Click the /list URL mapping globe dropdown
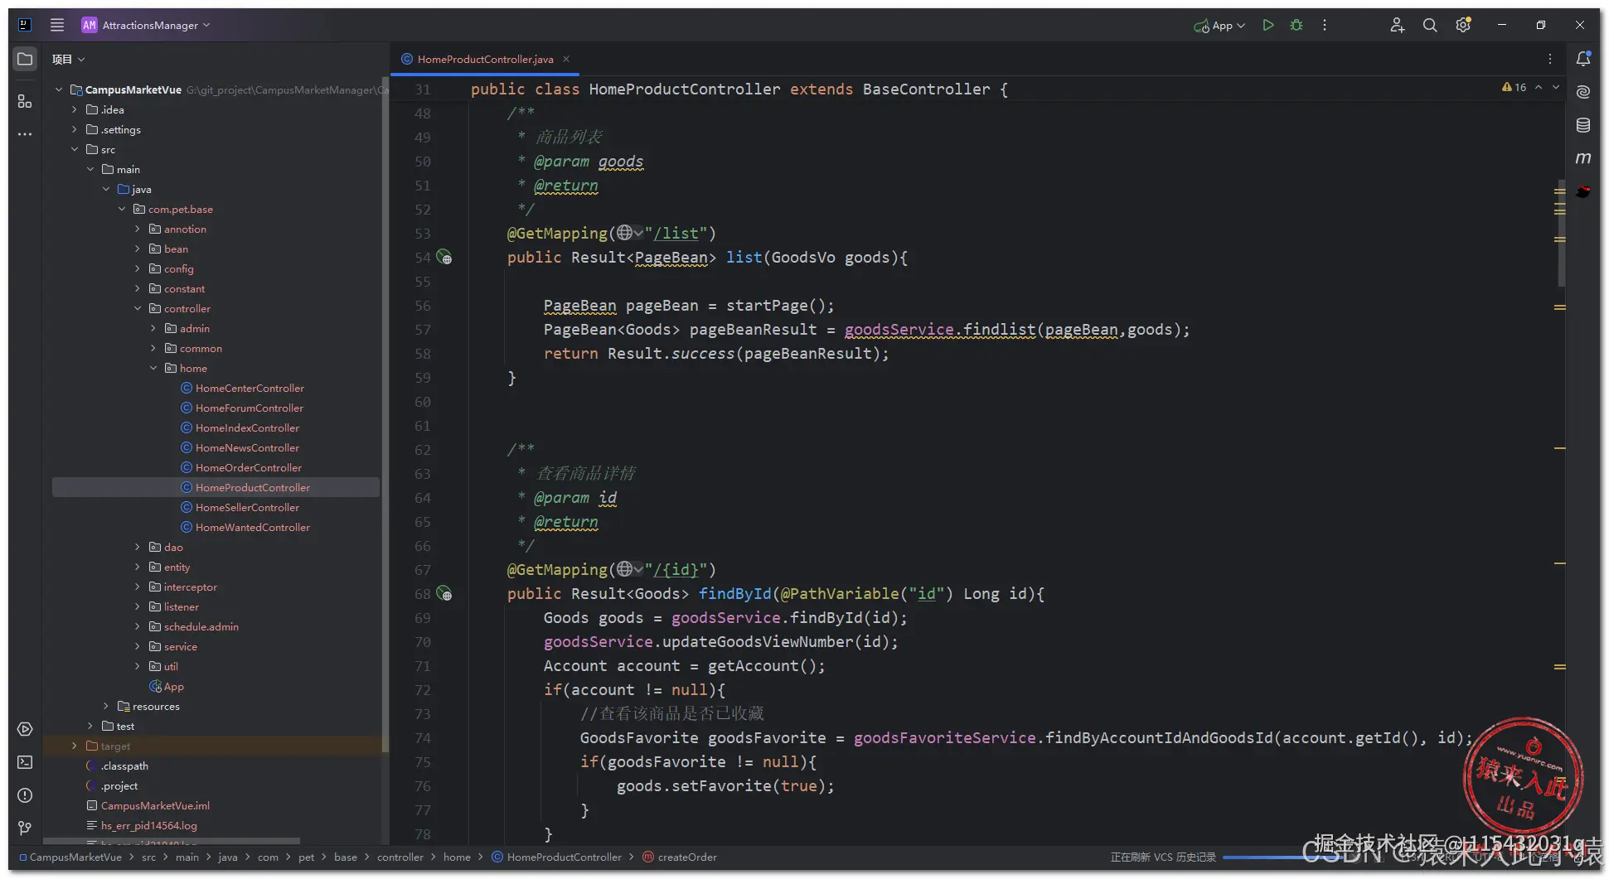Image resolution: width=1609 pixels, height=879 pixels. tap(630, 234)
